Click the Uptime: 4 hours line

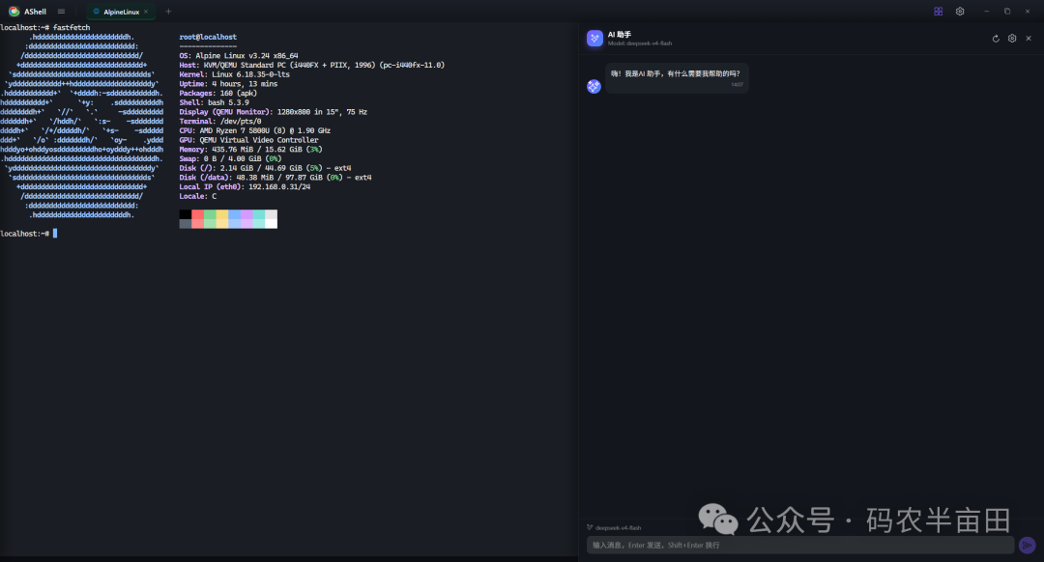[x=228, y=84]
